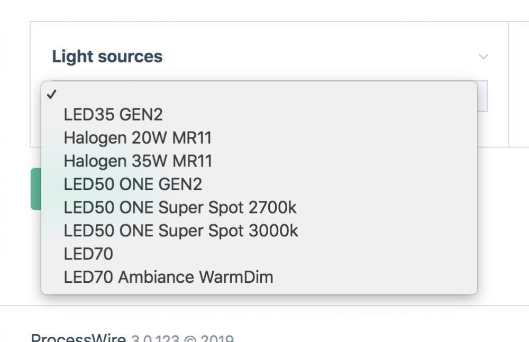
Task: Select LED50 ONE GEN2 option
Action: [132, 184]
